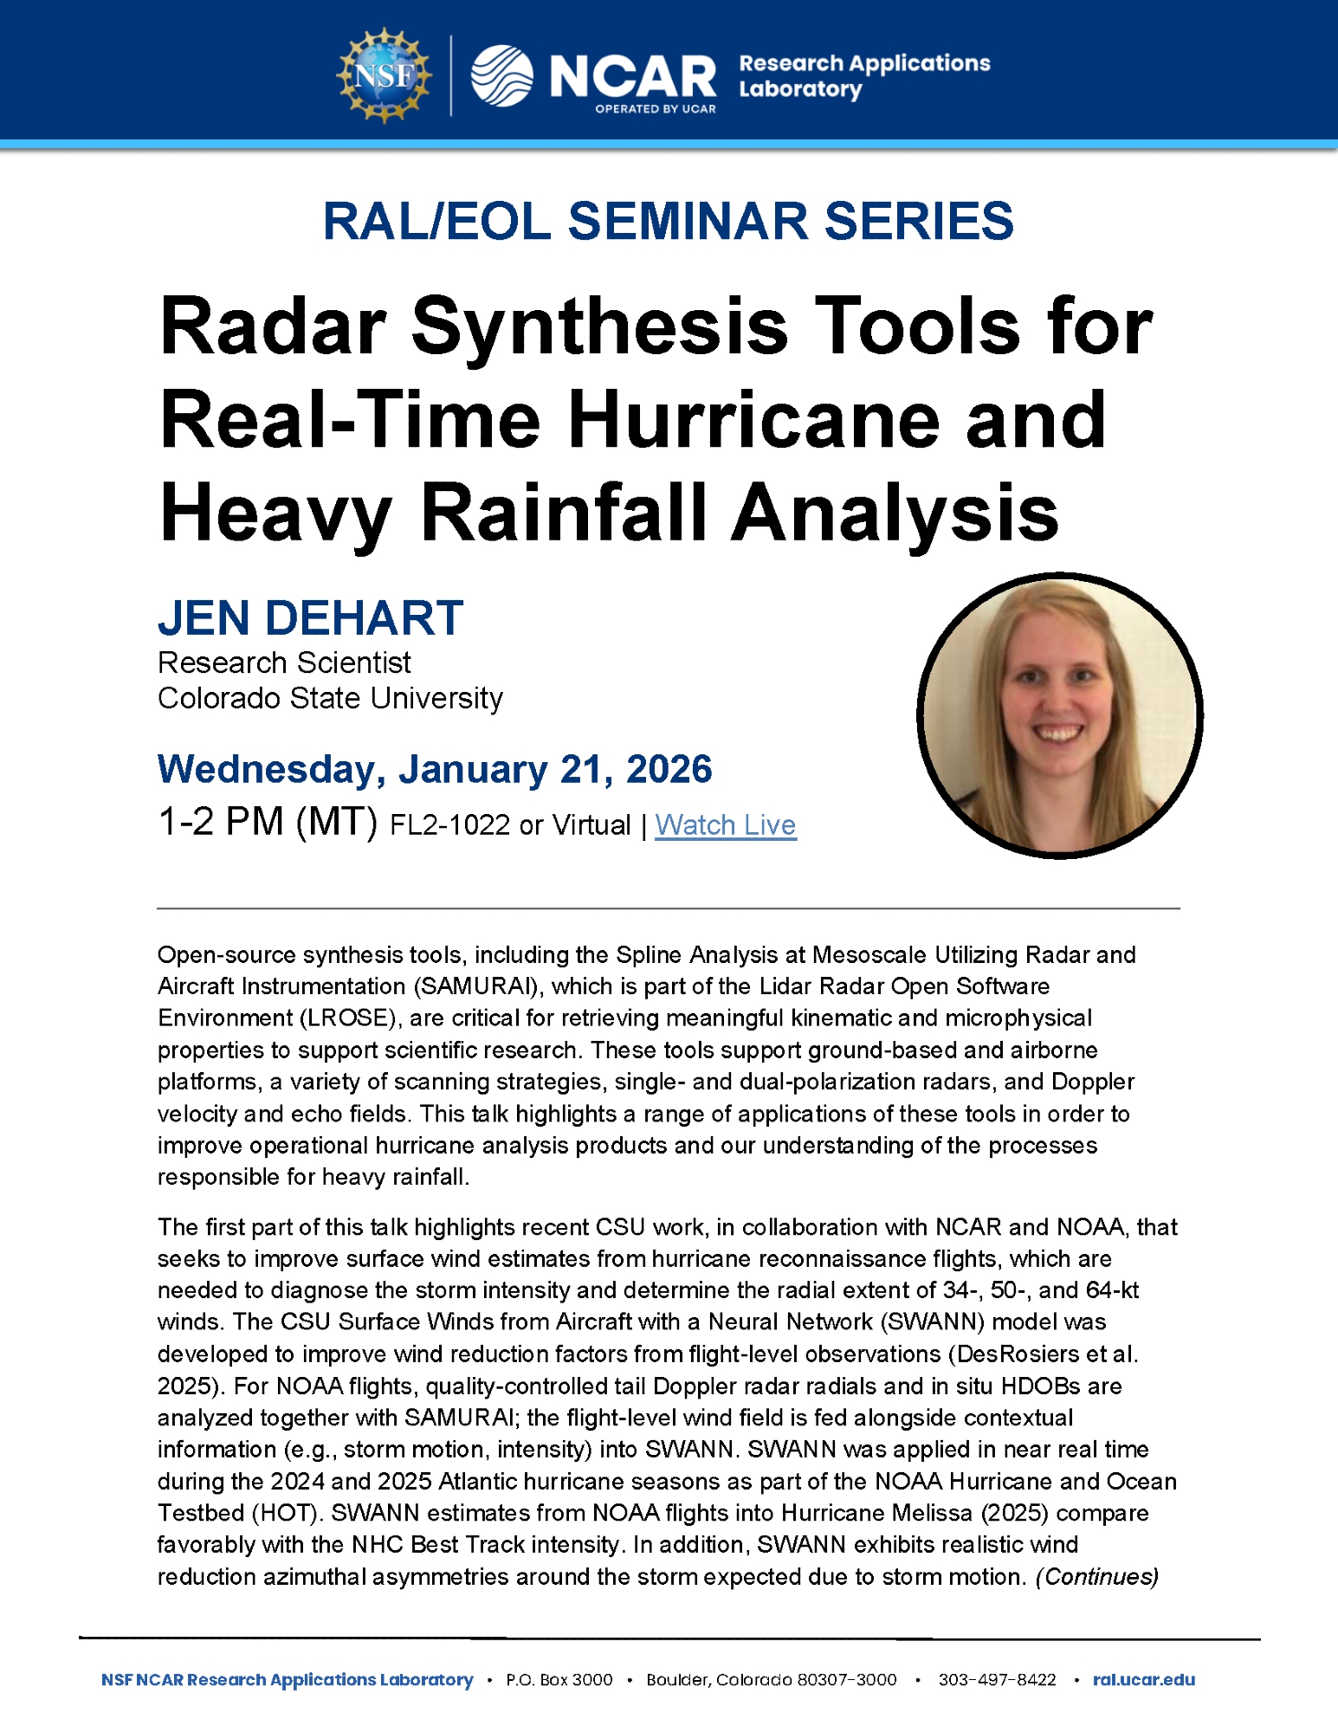The width and height of the screenshot is (1338, 1732).
Task: Click the phone number 303-497-8422
Action: 997,1679
